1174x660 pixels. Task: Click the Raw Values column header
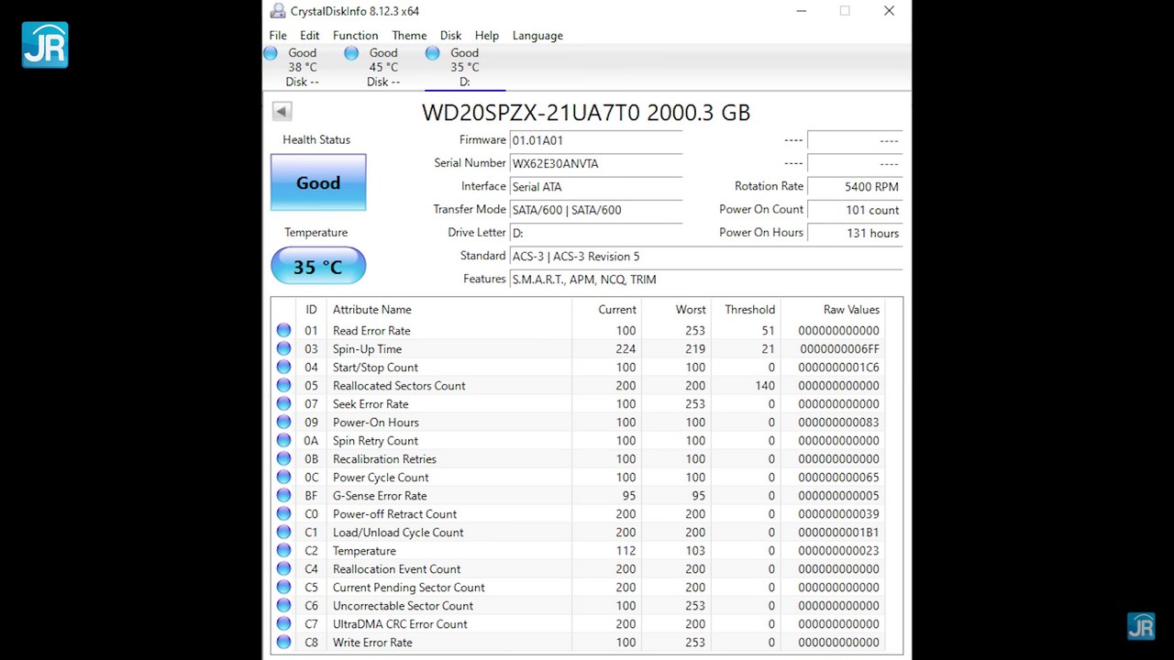pyautogui.click(x=850, y=310)
